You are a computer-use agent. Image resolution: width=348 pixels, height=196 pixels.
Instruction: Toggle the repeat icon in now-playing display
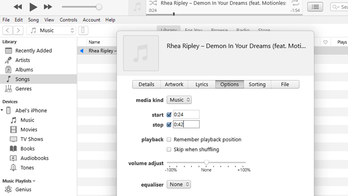[x=295, y=3]
